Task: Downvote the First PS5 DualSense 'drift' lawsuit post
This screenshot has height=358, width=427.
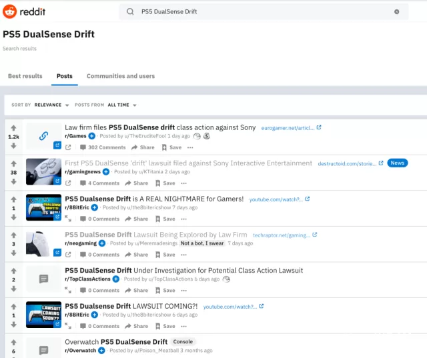Action: tap(13, 181)
